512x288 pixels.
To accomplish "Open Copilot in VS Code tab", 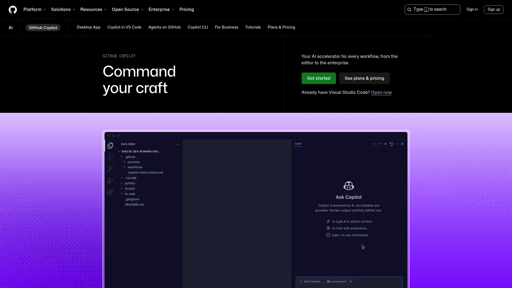I will pos(124,27).
